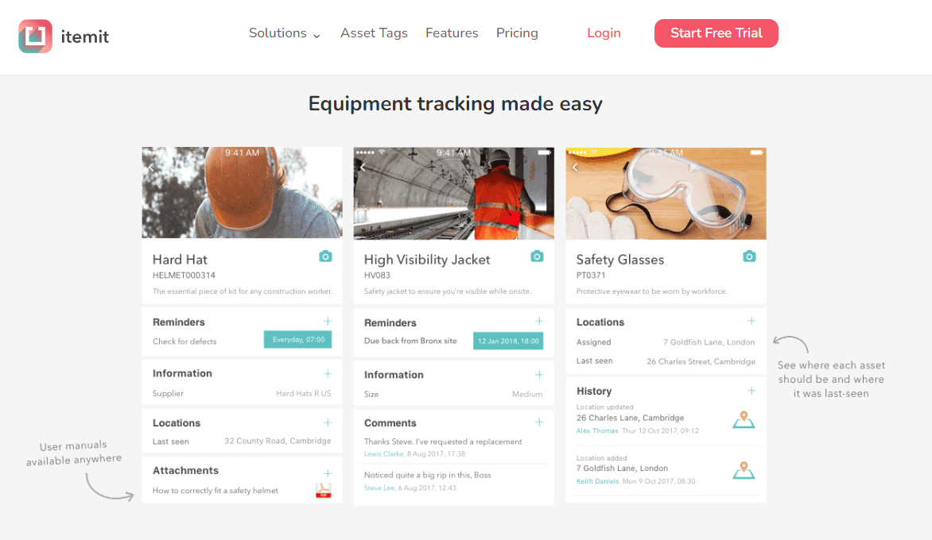
Task: Open the PDF attachment icon under Attachments
Action: pos(324,490)
